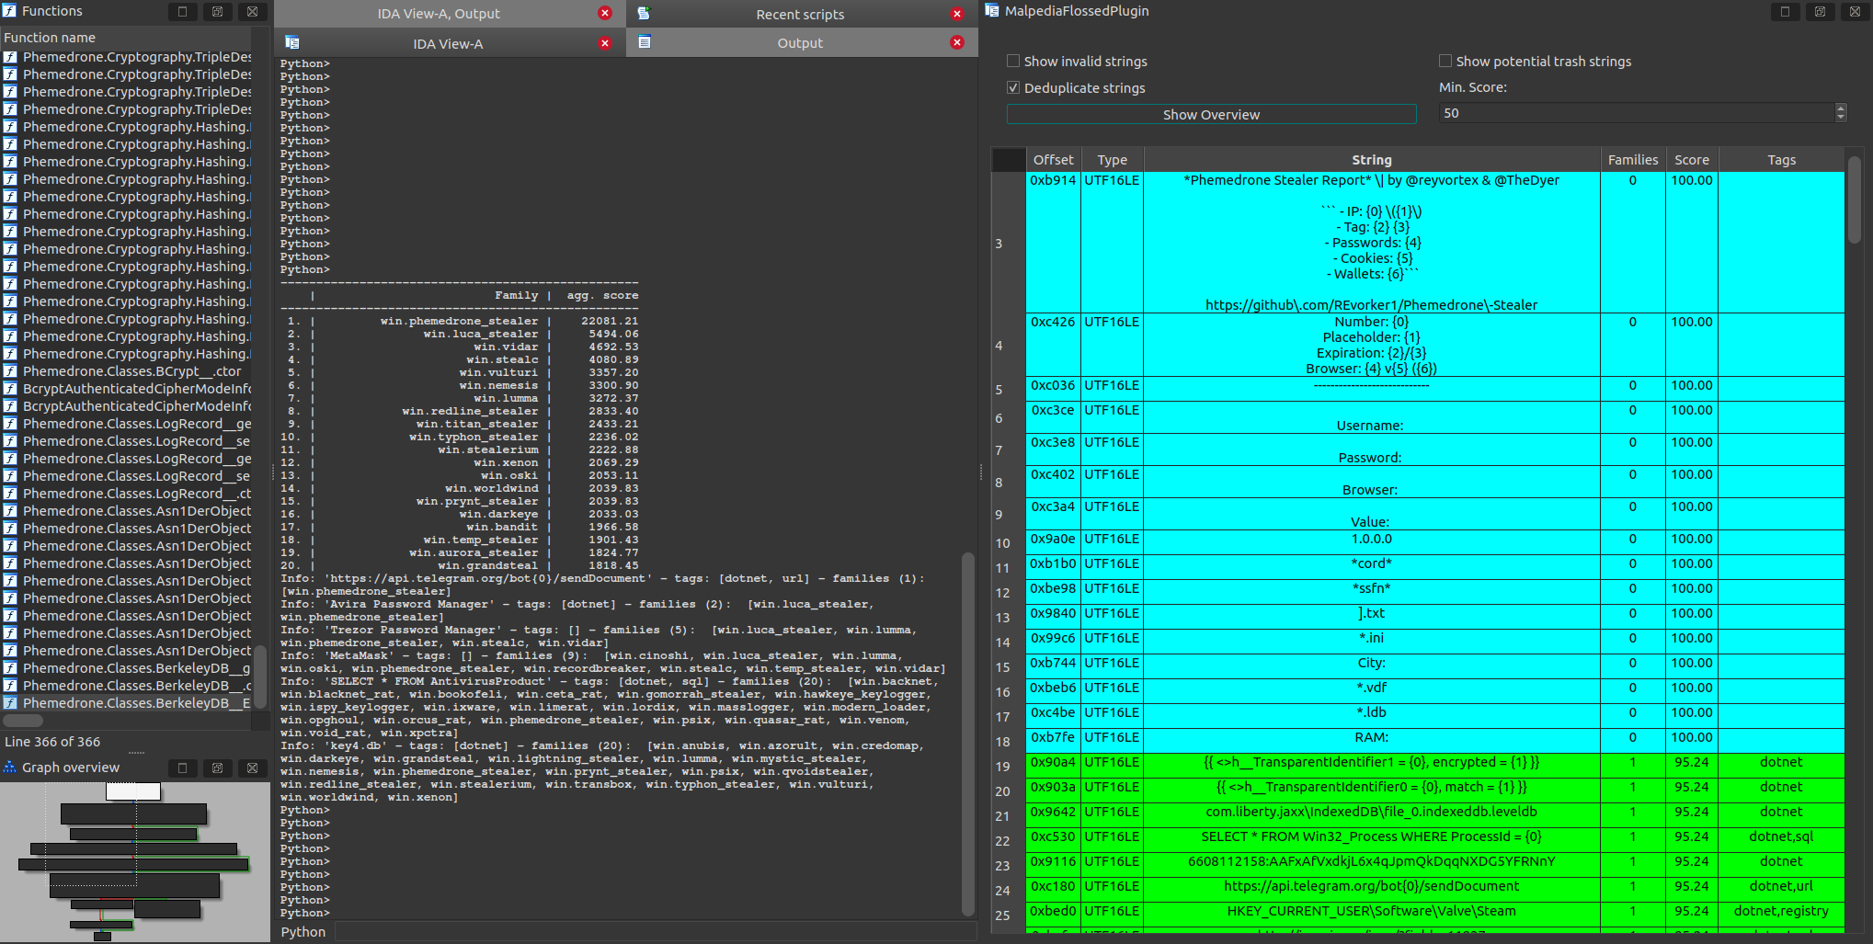Select row with offset 0xb914

[1435, 243]
